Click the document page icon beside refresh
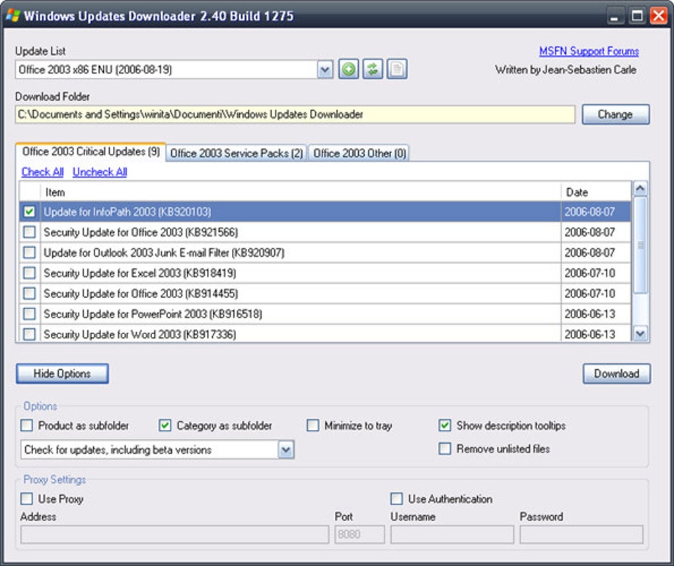This screenshot has height=566, width=674. 396,69
